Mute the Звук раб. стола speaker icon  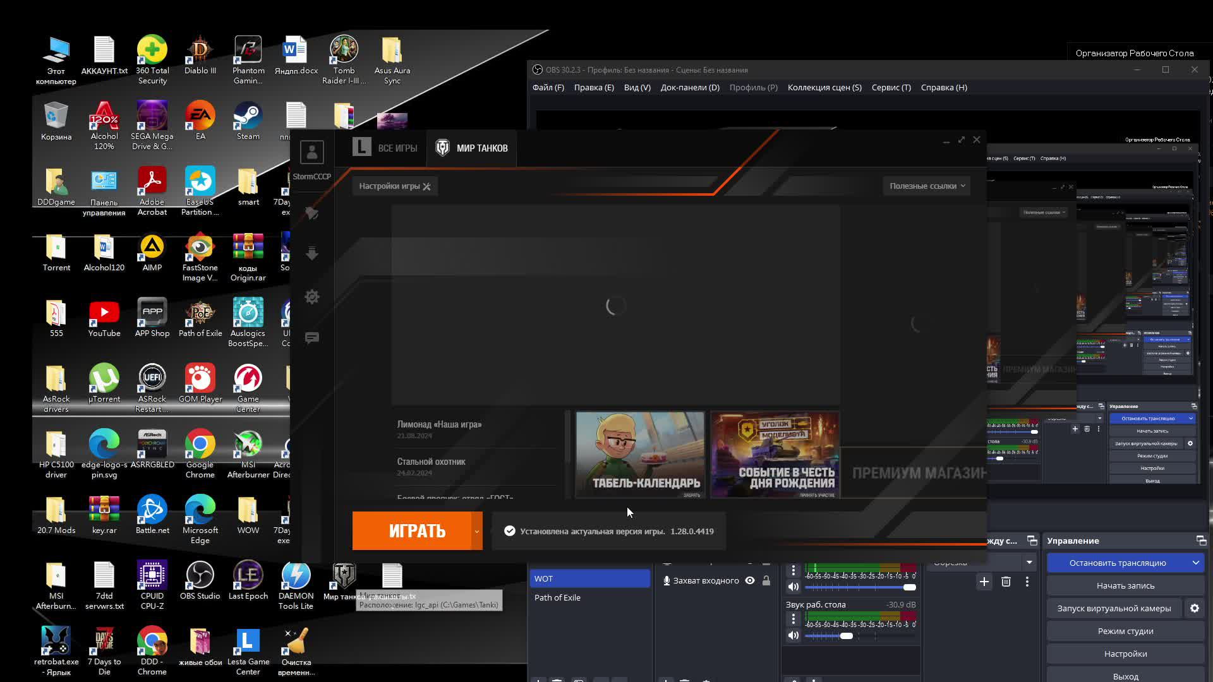[794, 635]
